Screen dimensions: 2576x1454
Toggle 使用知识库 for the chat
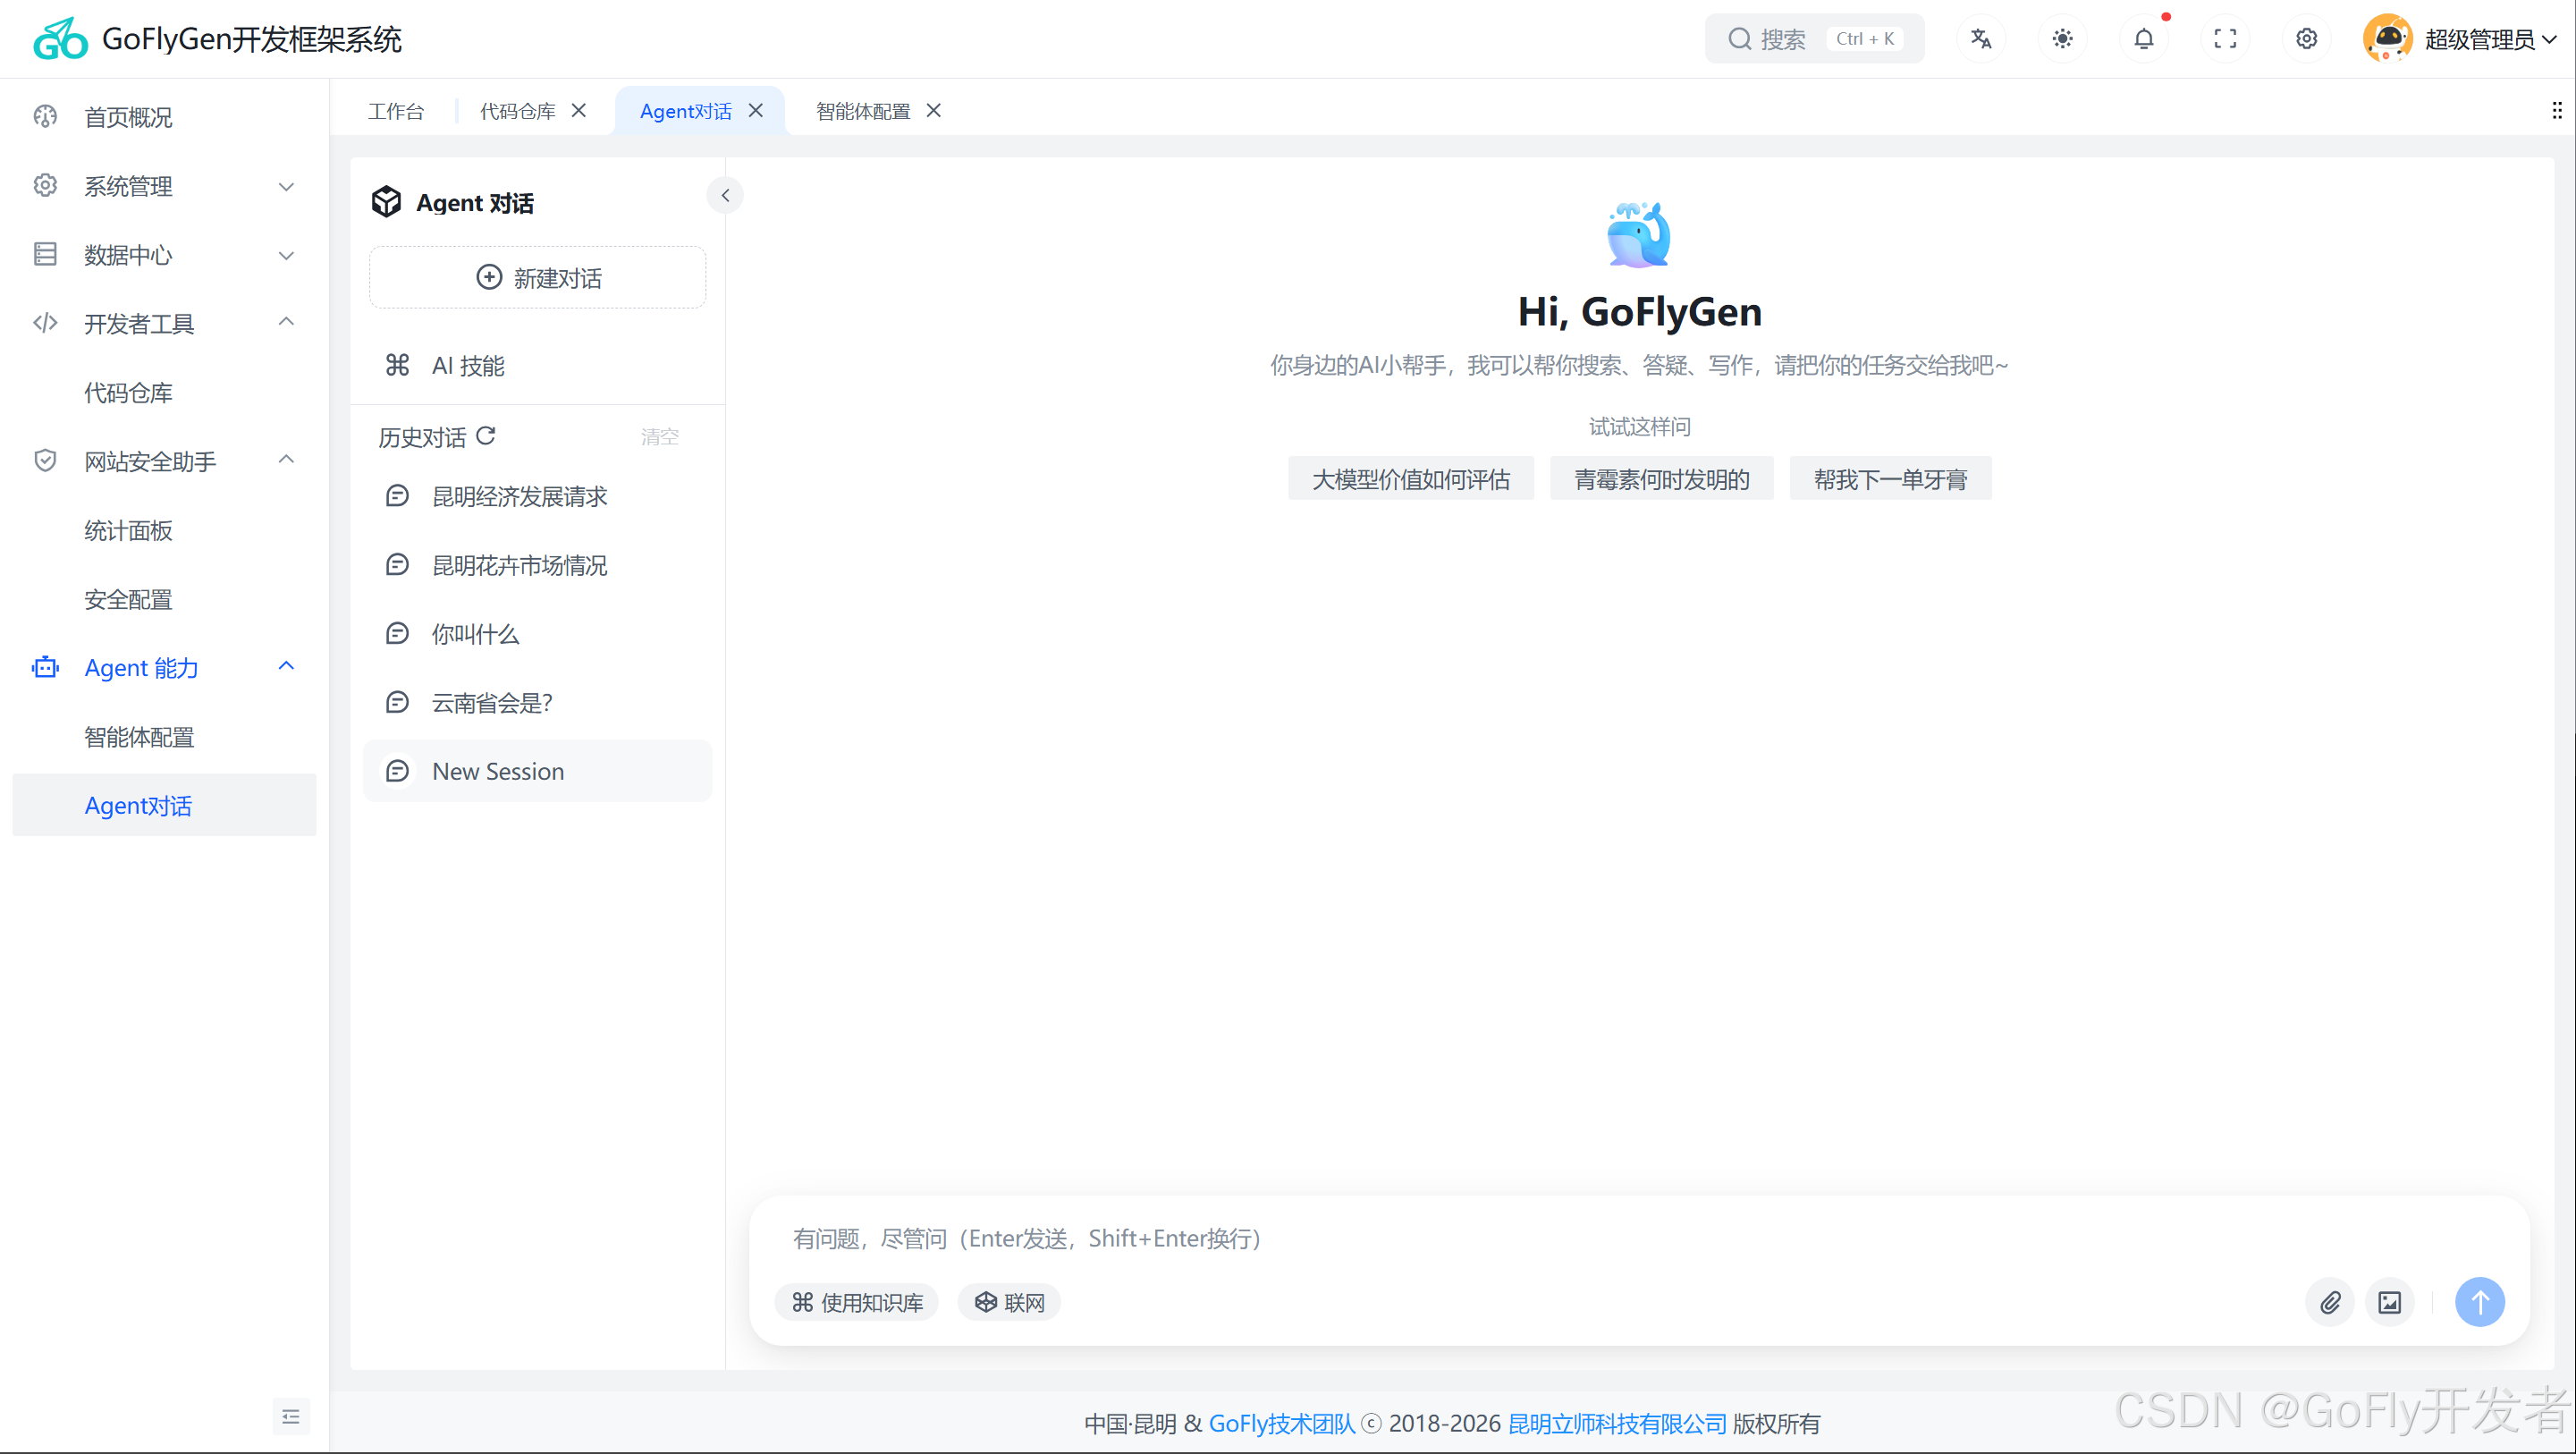tap(857, 1302)
